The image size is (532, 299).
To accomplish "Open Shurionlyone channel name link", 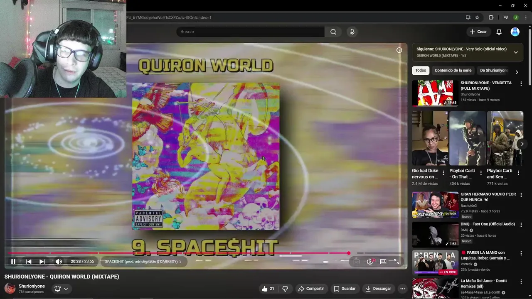I will 32,286.
